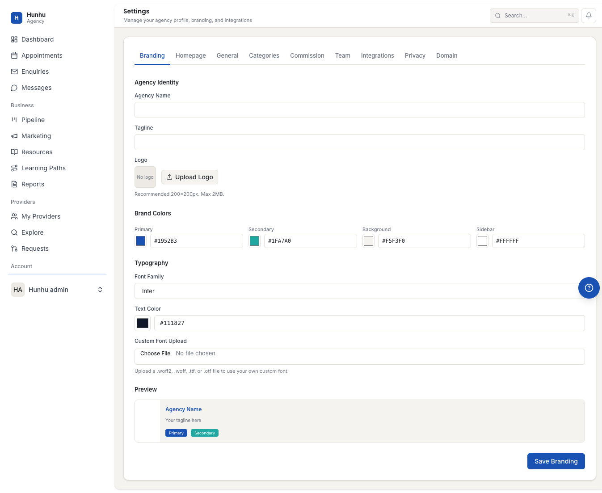Switch to the General tab
This screenshot has height=493, width=602.
tap(227, 55)
